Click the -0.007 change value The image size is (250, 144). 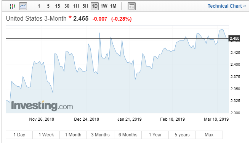pyautogui.click(x=100, y=19)
